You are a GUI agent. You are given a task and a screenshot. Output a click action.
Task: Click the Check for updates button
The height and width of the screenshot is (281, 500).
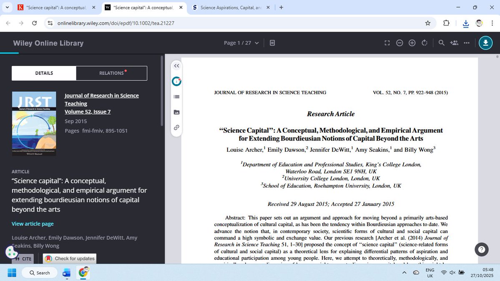point(70,258)
